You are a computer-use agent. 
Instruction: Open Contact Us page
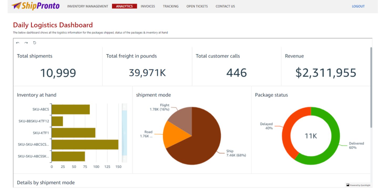pyautogui.click(x=225, y=6)
